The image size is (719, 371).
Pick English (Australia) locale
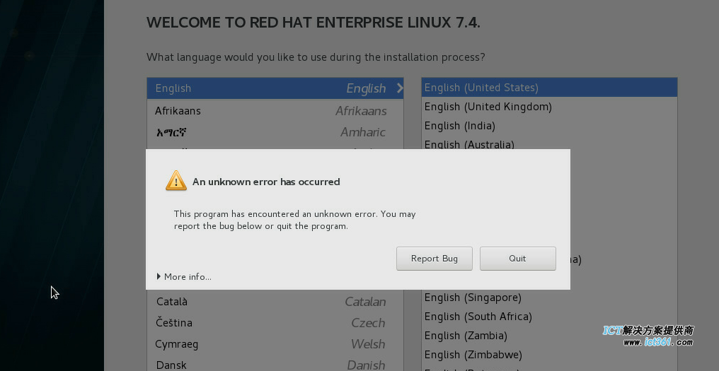tap(549, 143)
